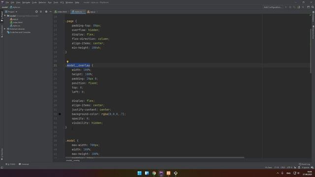Click the Add Configuration button
Viewport: 315px width, 177px height.
[272, 7]
